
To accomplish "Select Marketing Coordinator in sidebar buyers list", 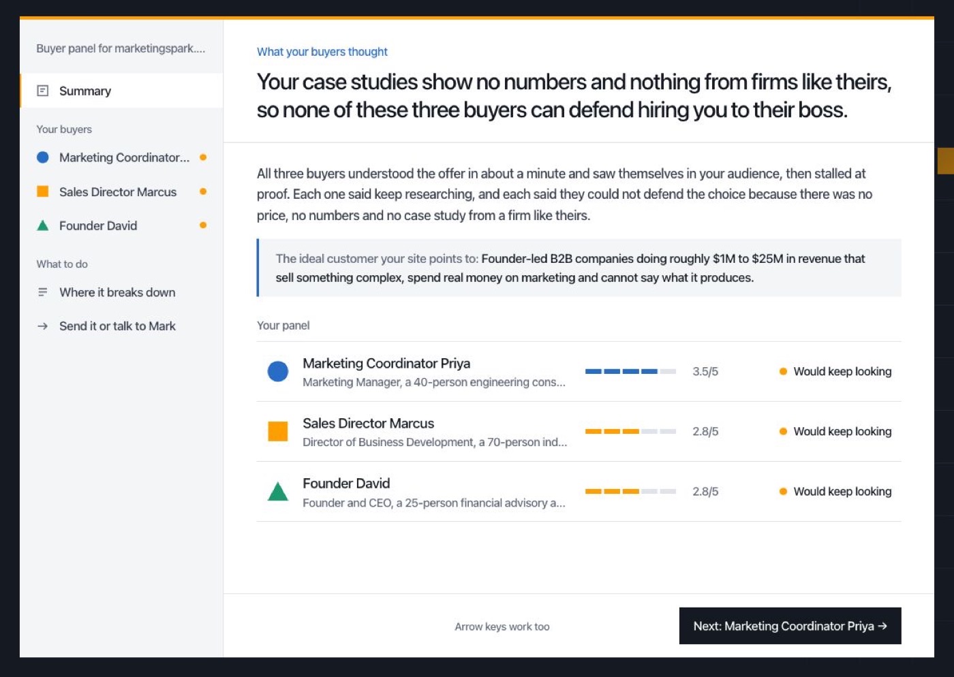I will coord(121,157).
